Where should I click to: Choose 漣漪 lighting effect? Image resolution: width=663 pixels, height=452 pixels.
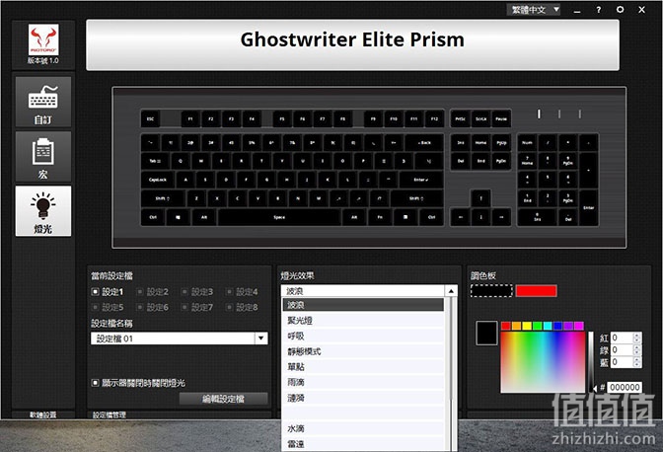[363, 398]
